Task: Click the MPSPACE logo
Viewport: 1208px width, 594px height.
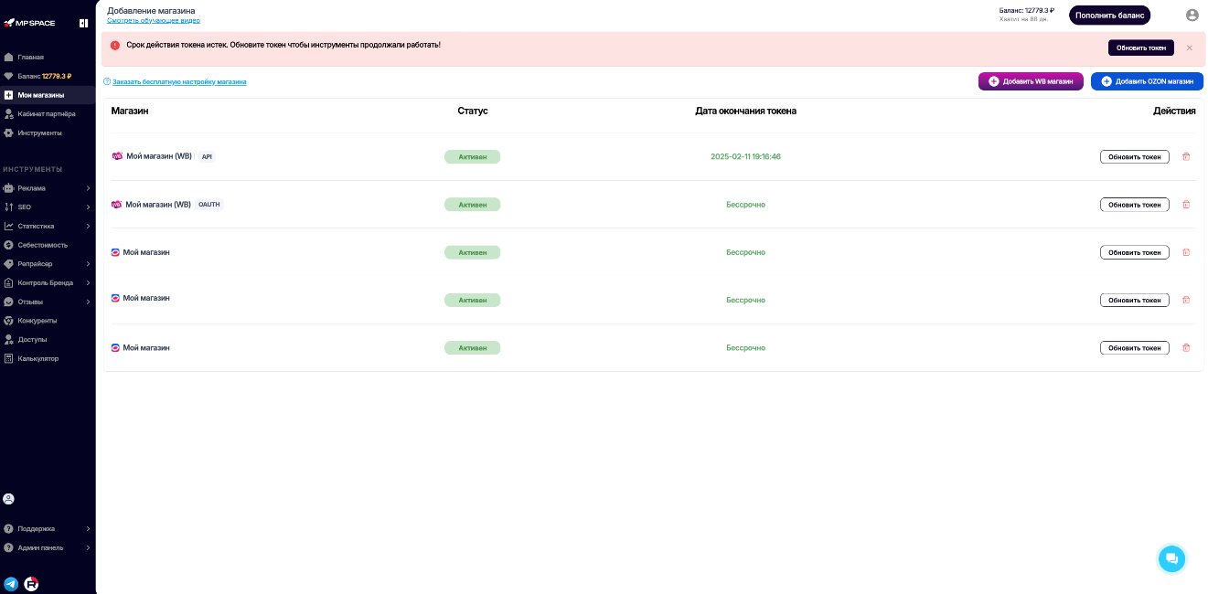Action: click(x=30, y=23)
